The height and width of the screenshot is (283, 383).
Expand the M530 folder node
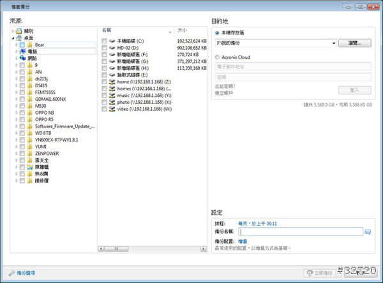(17, 106)
